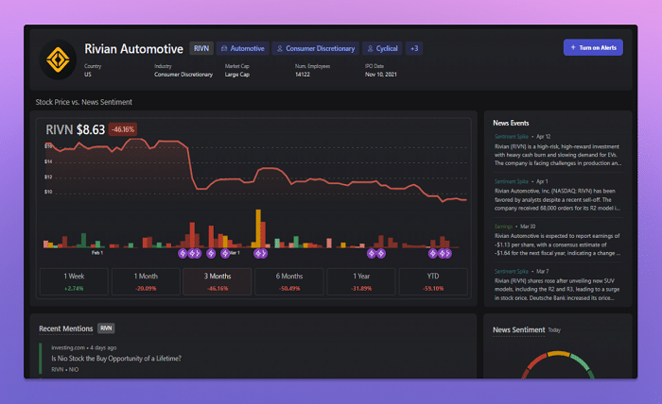Viewport: 662px width, 404px height.
Task: Expand the +3 additional tags
Action: (x=414, y=48)
